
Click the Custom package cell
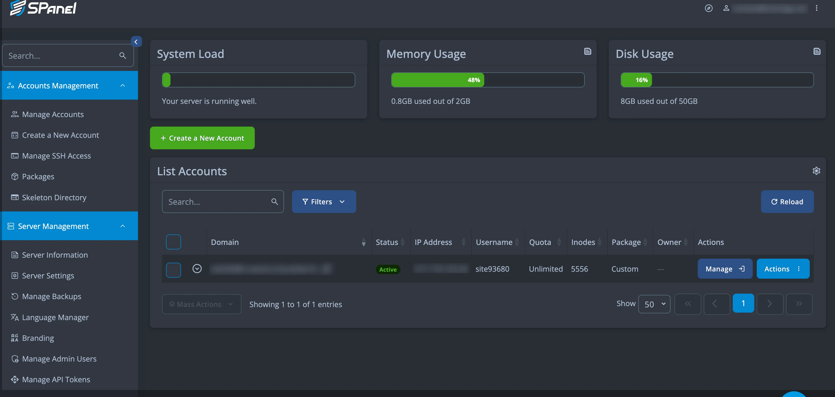(625, 269)
